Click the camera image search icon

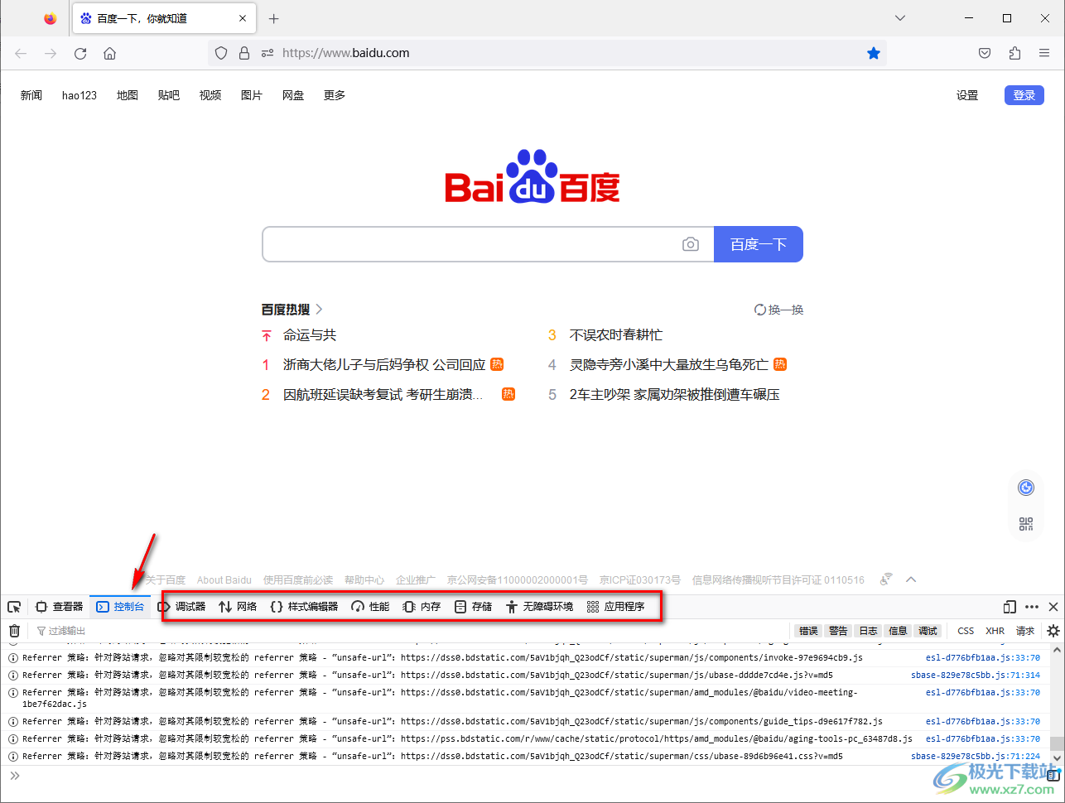click(x=691, y=244)
